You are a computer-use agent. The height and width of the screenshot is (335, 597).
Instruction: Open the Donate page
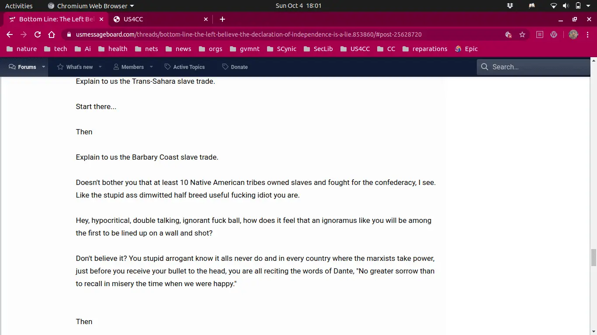coord(235,67)
